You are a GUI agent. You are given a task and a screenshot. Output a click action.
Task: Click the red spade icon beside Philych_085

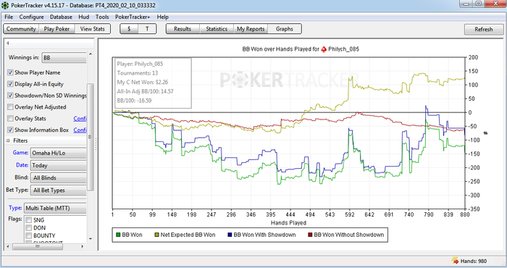coord(324,49)
